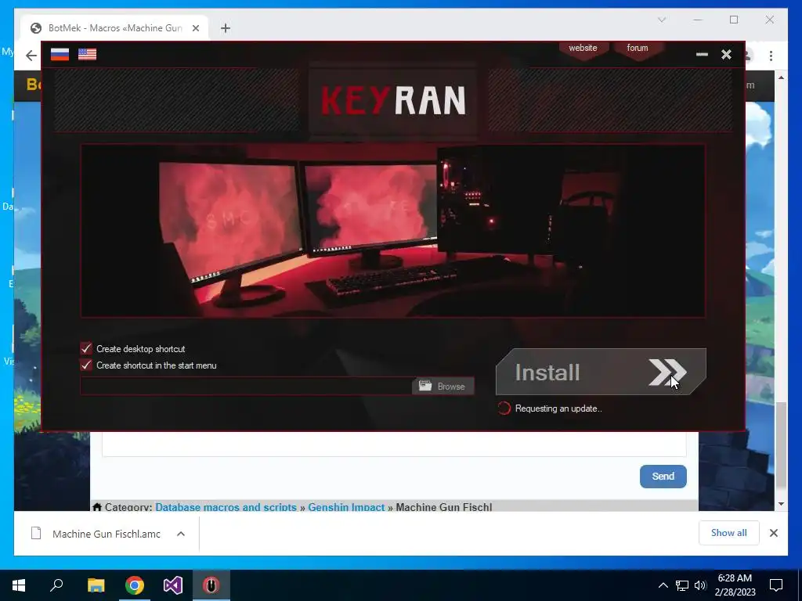
Task: Open Windows notification center
Action: click(776, 585)
